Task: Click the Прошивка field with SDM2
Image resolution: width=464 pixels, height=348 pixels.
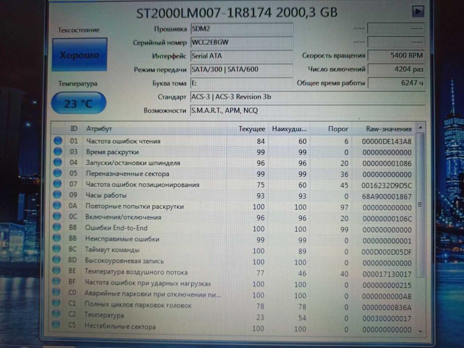Action: coord(242,29)
